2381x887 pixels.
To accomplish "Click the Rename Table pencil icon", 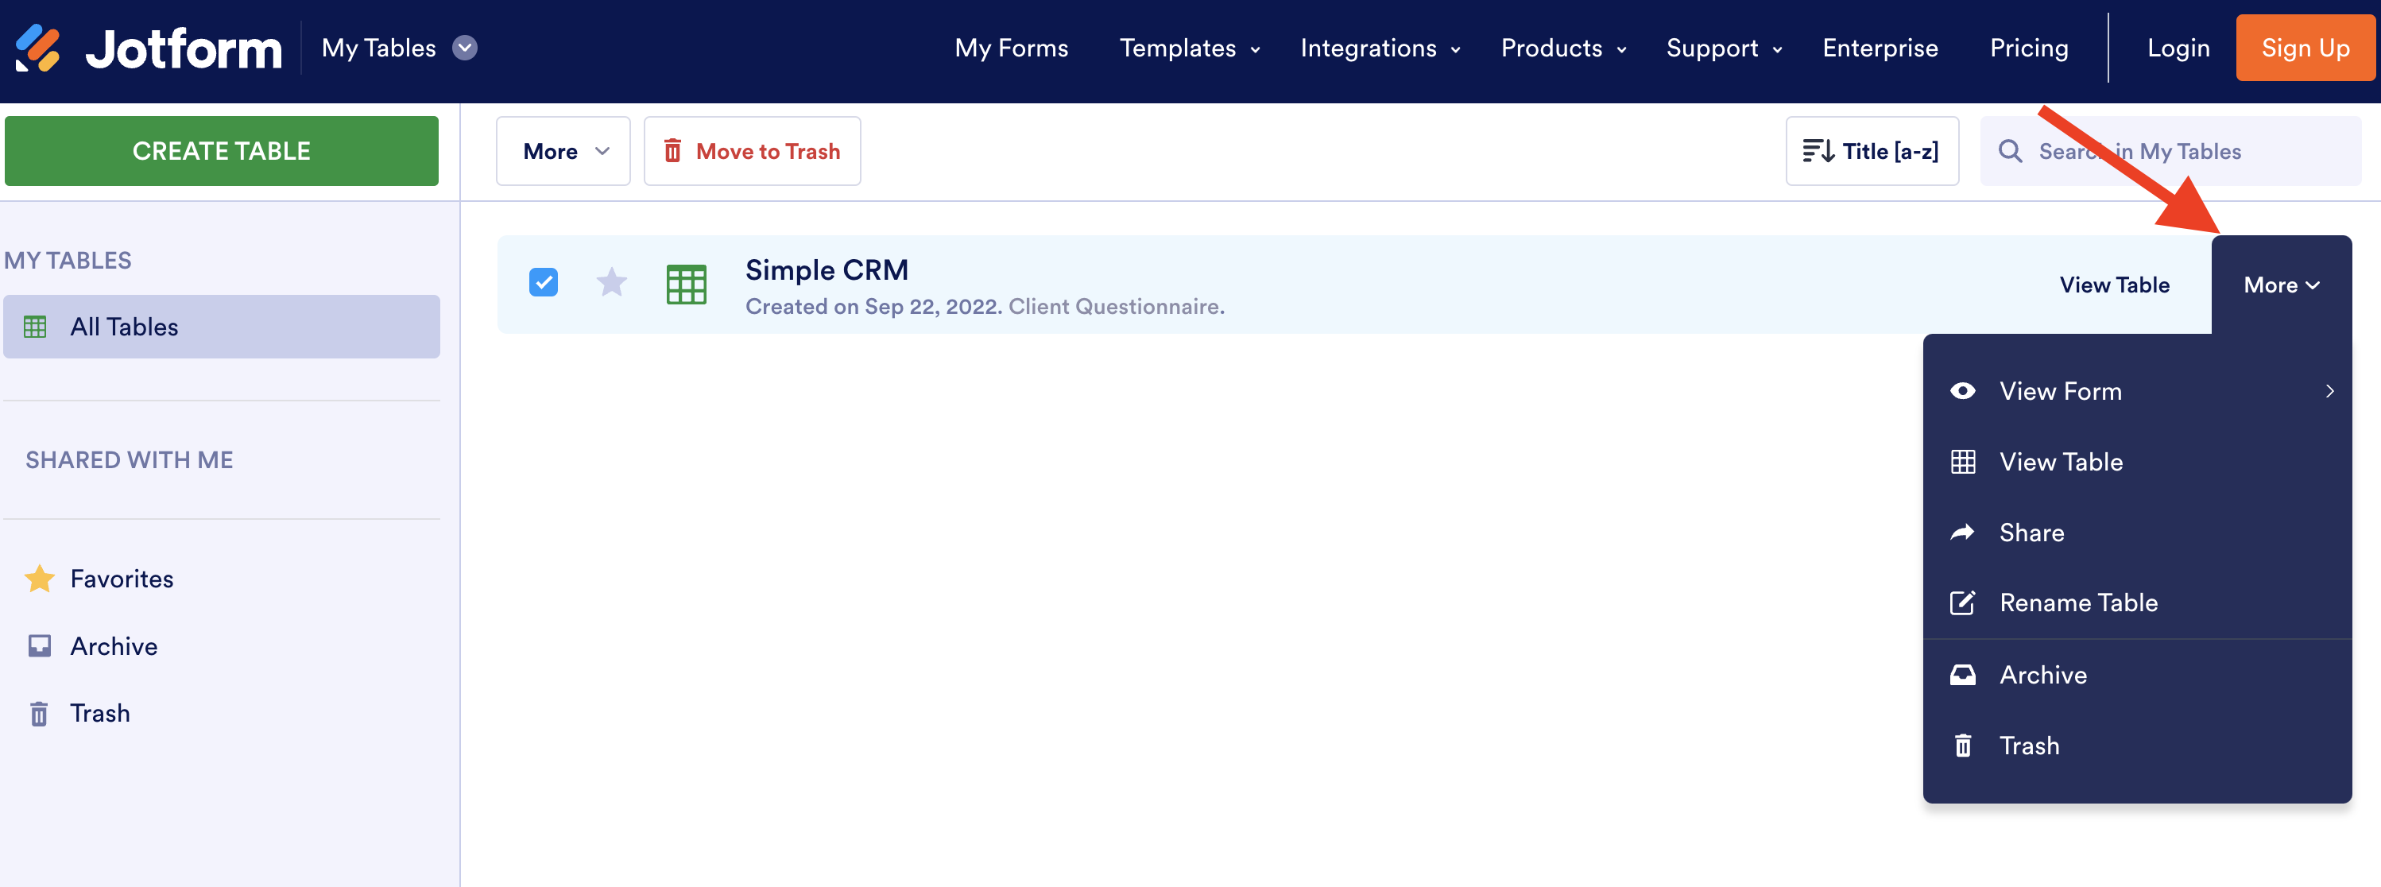I will click(x=1962, y=602).
